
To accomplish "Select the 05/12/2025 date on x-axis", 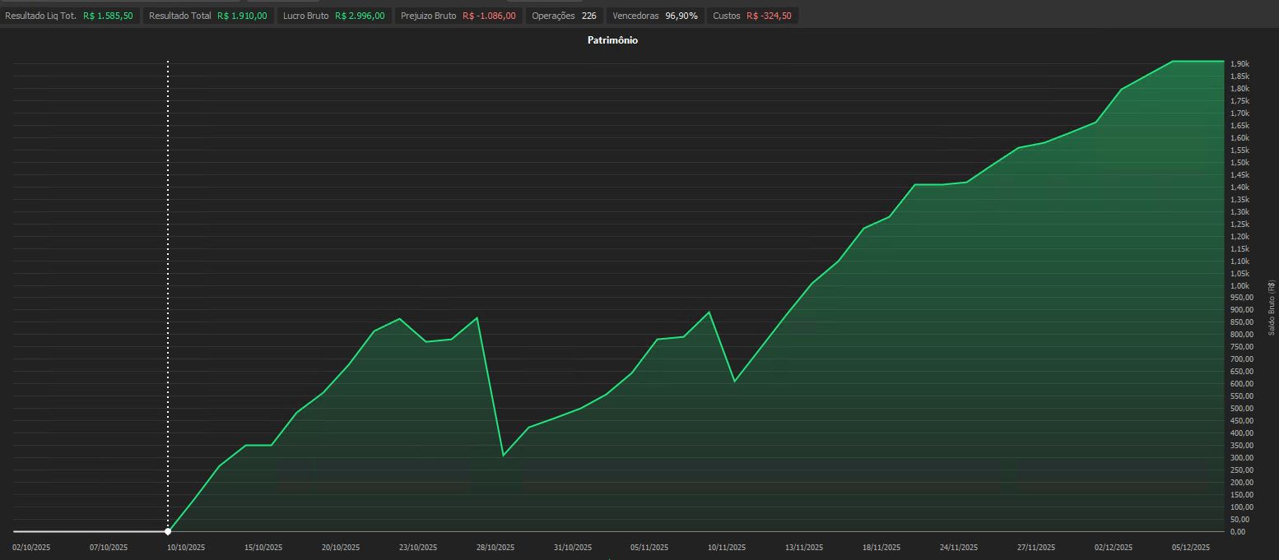I will click(1190, 548).
